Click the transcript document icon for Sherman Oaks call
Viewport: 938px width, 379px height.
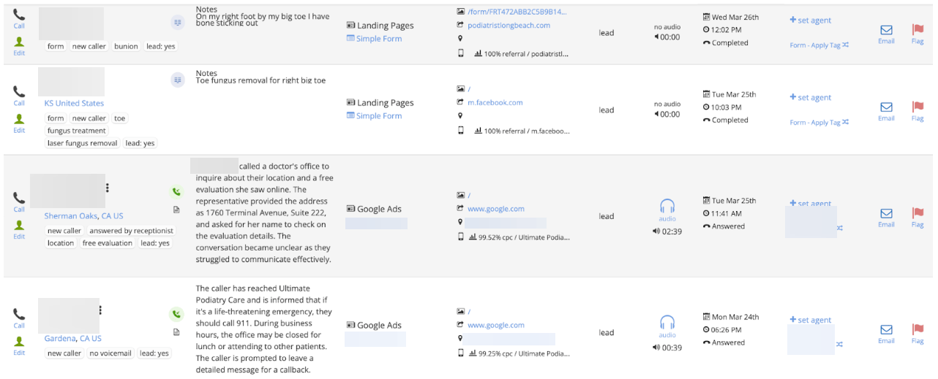tap(176, 210)
